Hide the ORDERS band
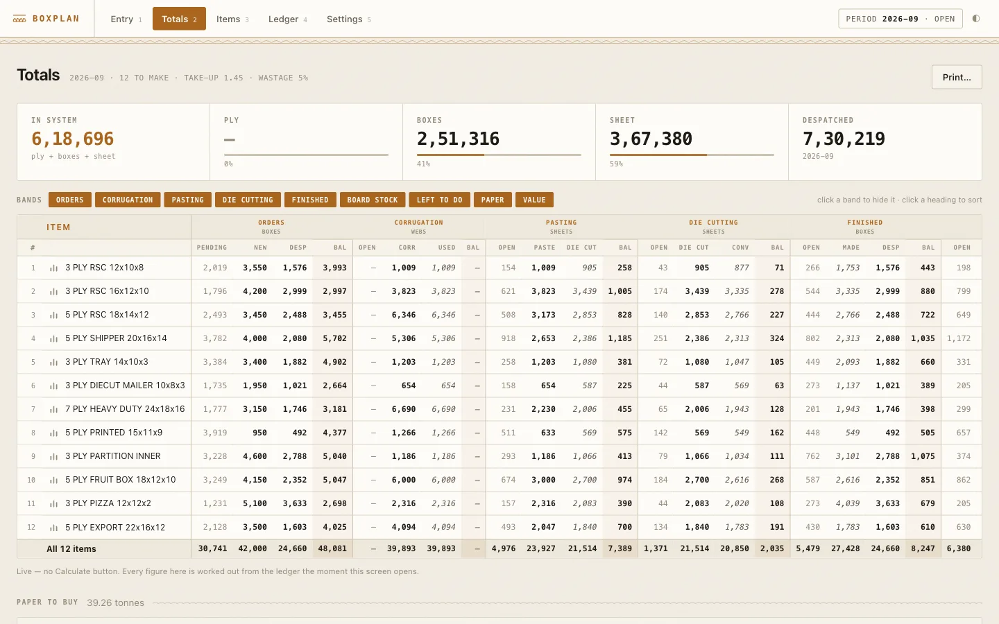Viewport: 999px width, 624px height. point(69,200)
